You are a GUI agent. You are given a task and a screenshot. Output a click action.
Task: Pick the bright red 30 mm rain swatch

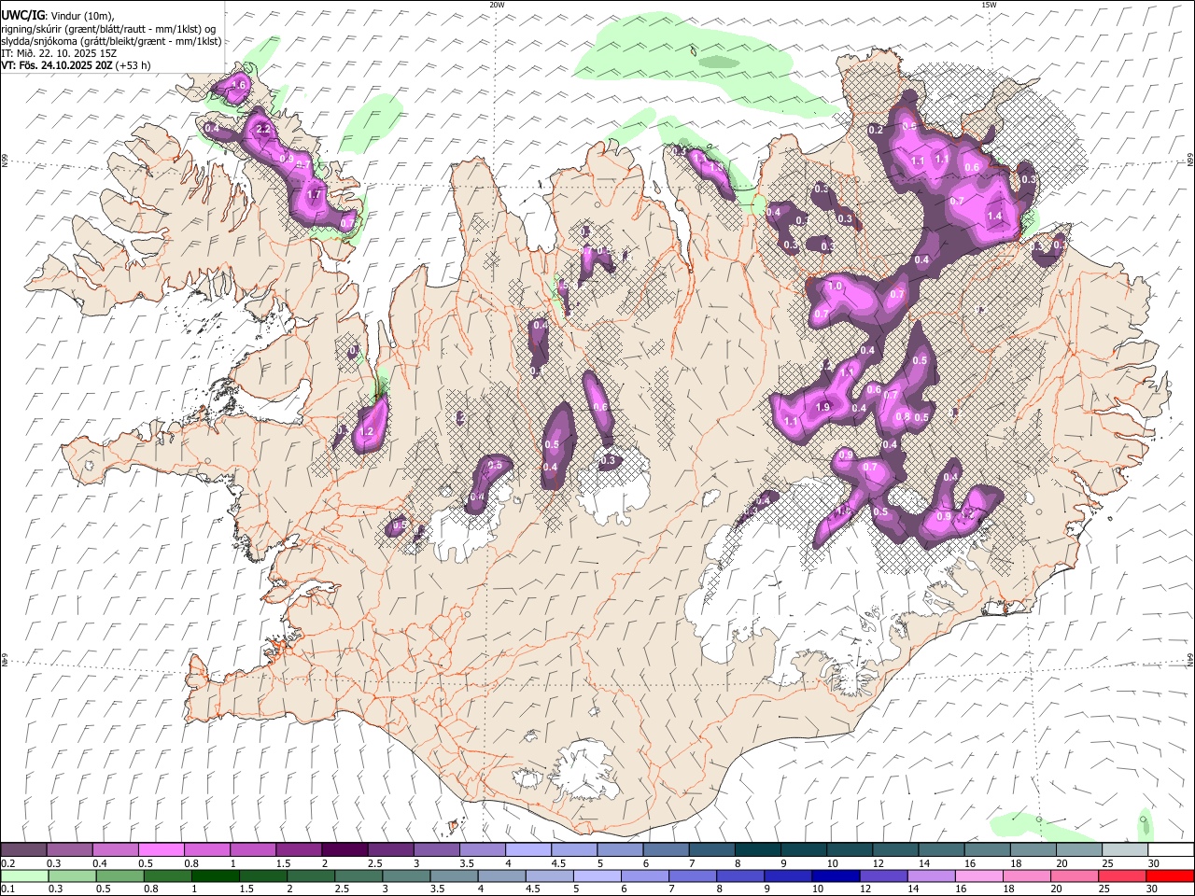pos(1168,875)
